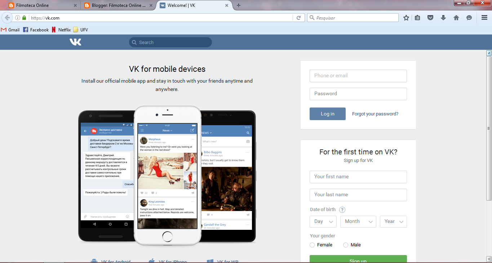Click the site info icon in address bar
Viewport: 492px width, 263px height.
[x=17, y=18]
